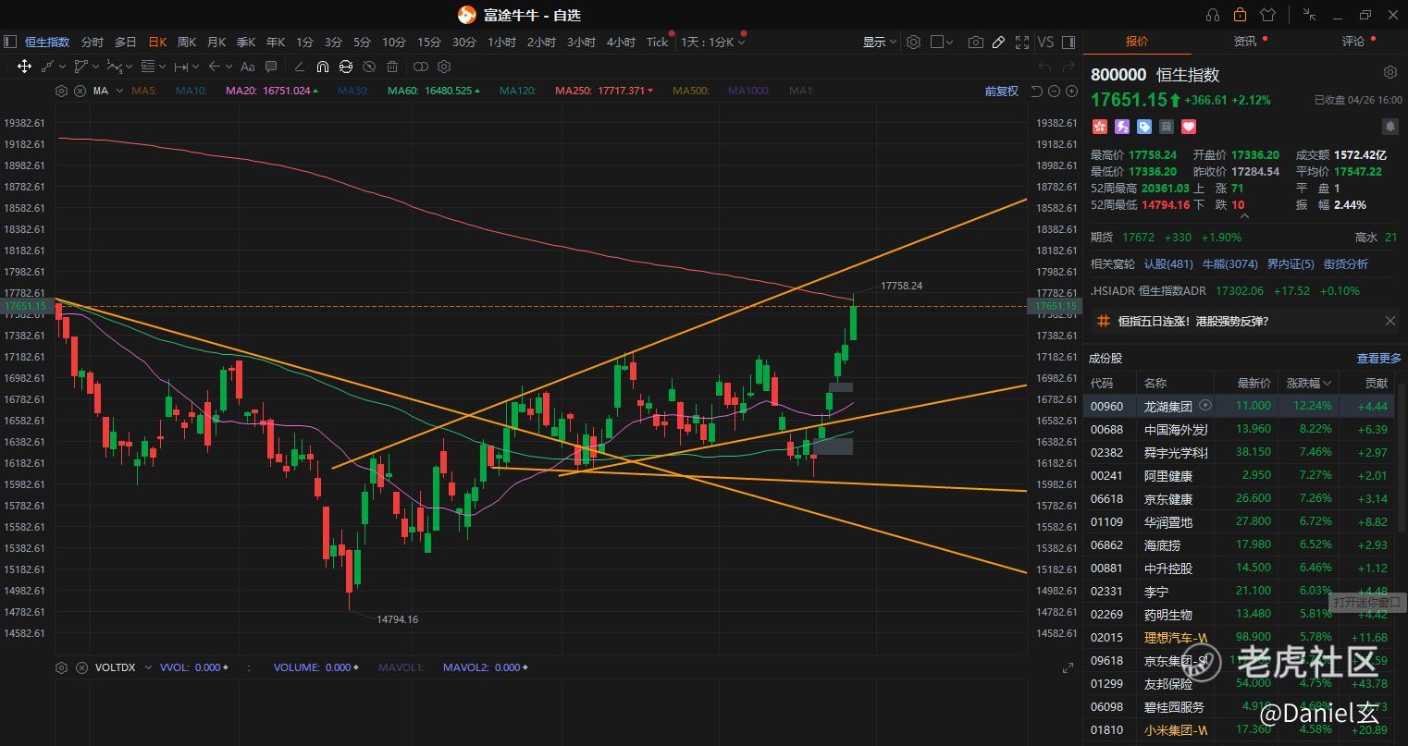Viewport: 1408px width, 746px height.
Task: Select the 月K chart period
Action: pyautogui.click(x=216, y=42)
